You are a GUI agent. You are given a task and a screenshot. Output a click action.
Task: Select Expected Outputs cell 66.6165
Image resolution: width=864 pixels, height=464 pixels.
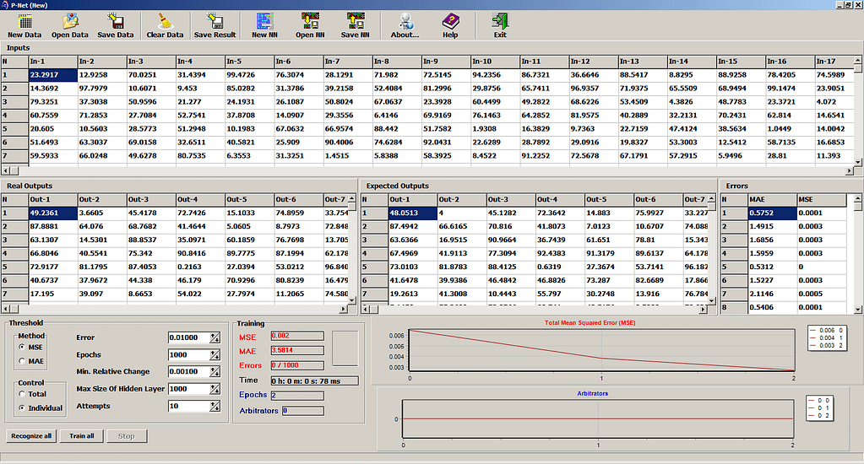[x=462, y=226]
